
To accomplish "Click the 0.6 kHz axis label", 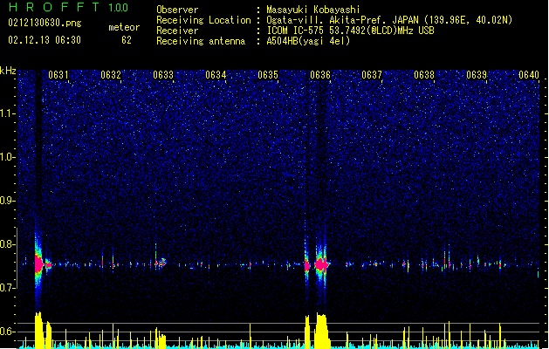I will (x=8, y=332).
